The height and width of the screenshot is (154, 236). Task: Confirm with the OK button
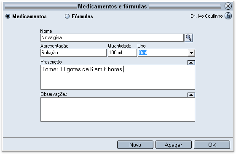212,145
